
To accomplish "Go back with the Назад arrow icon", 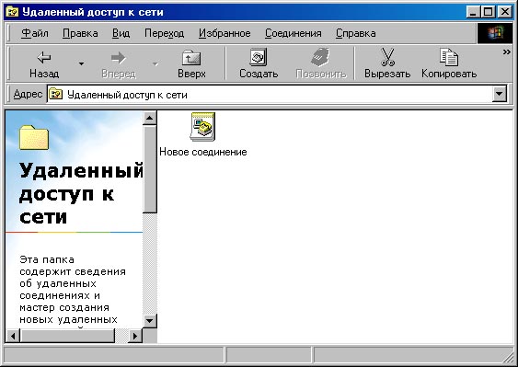I will (44, 57).
